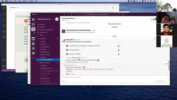Image resolution: width=177 pixels, height=100 pixels.
Task: Open Daniel Flores direct message
Action: (x=45, y=79)
